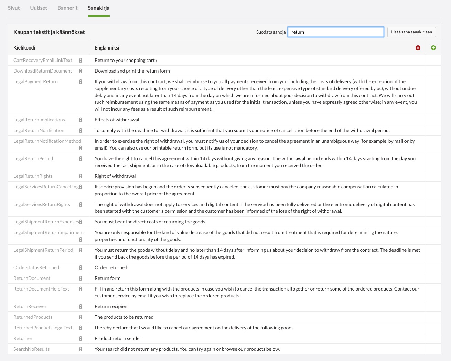The height and width of the screenshot is (361, 451).
Task: Select the ReturnReceiver key
Action: [x=30, y=306]
